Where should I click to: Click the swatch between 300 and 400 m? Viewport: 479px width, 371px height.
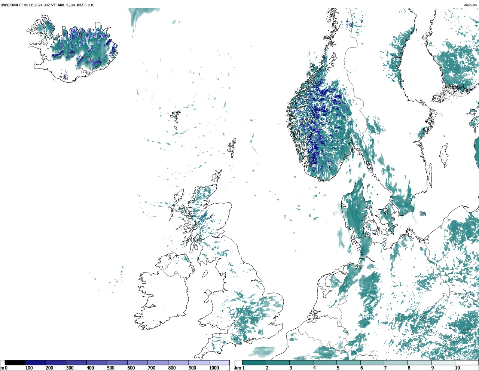(76, 363)
